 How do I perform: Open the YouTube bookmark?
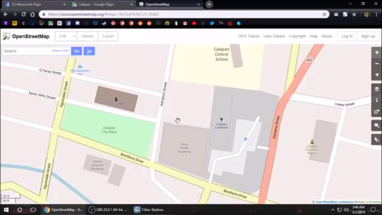click(x=194, y=23)
